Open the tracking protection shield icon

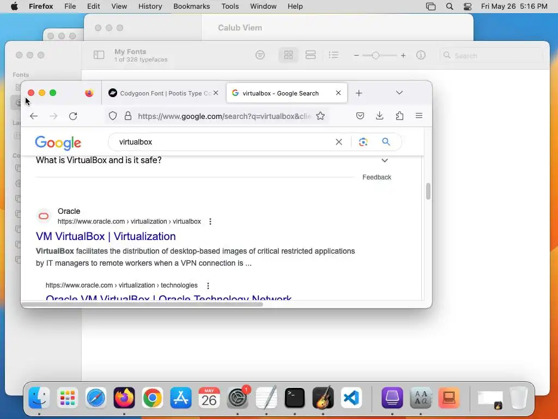113,116
